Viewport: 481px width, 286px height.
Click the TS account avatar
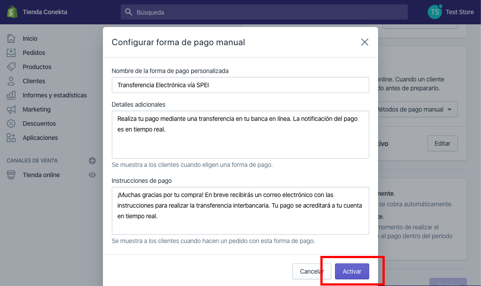pos(435,12)
